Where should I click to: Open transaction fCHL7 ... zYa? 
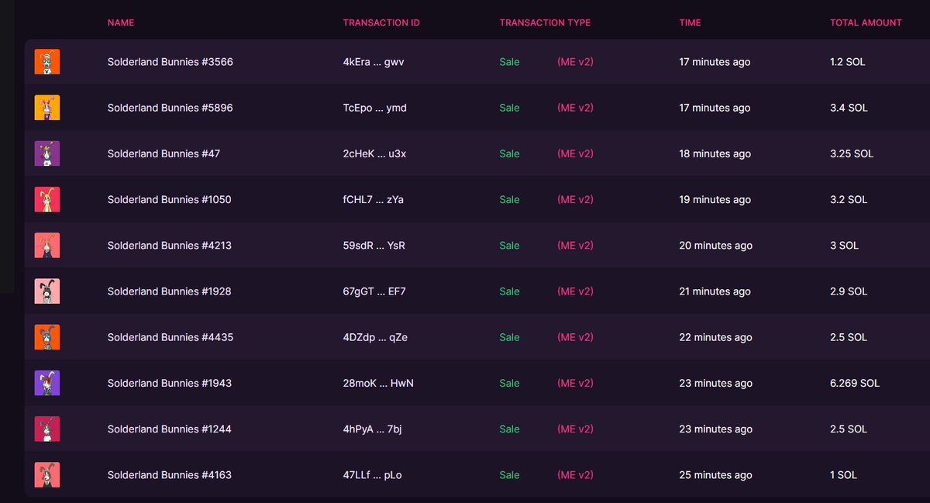tap(374, 199)
